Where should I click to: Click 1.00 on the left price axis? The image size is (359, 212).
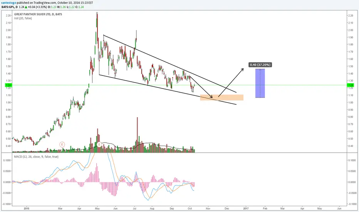pos(8,103)
